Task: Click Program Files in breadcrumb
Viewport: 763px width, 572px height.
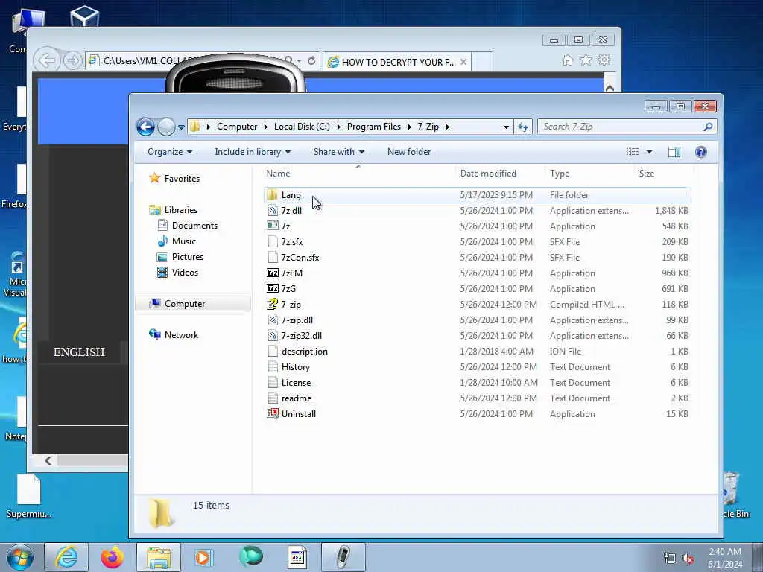Action: point(374,127)
